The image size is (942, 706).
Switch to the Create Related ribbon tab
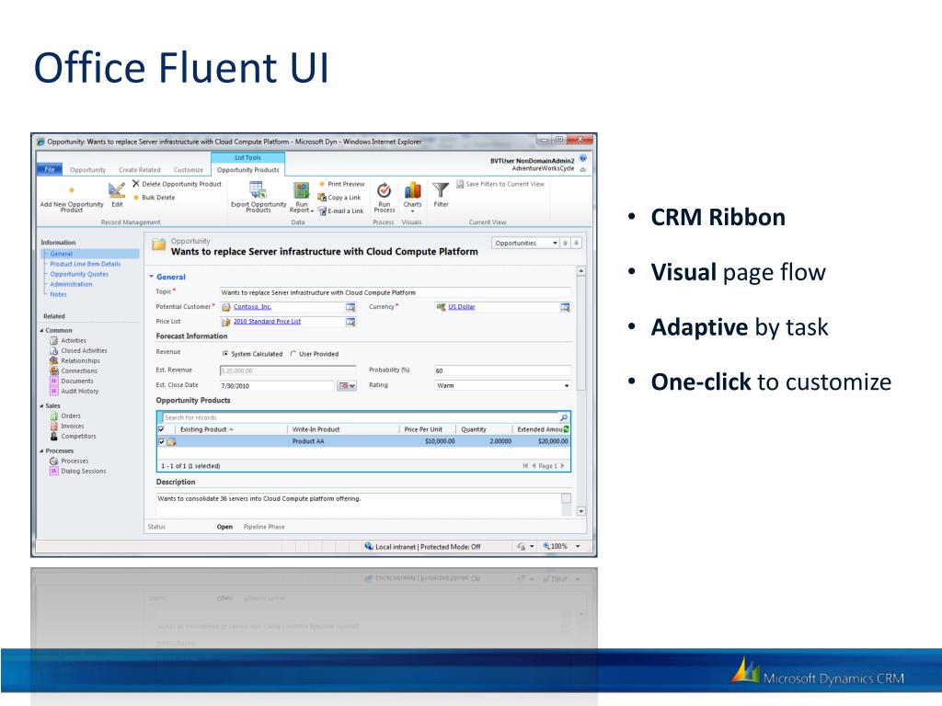click(140, 170)
